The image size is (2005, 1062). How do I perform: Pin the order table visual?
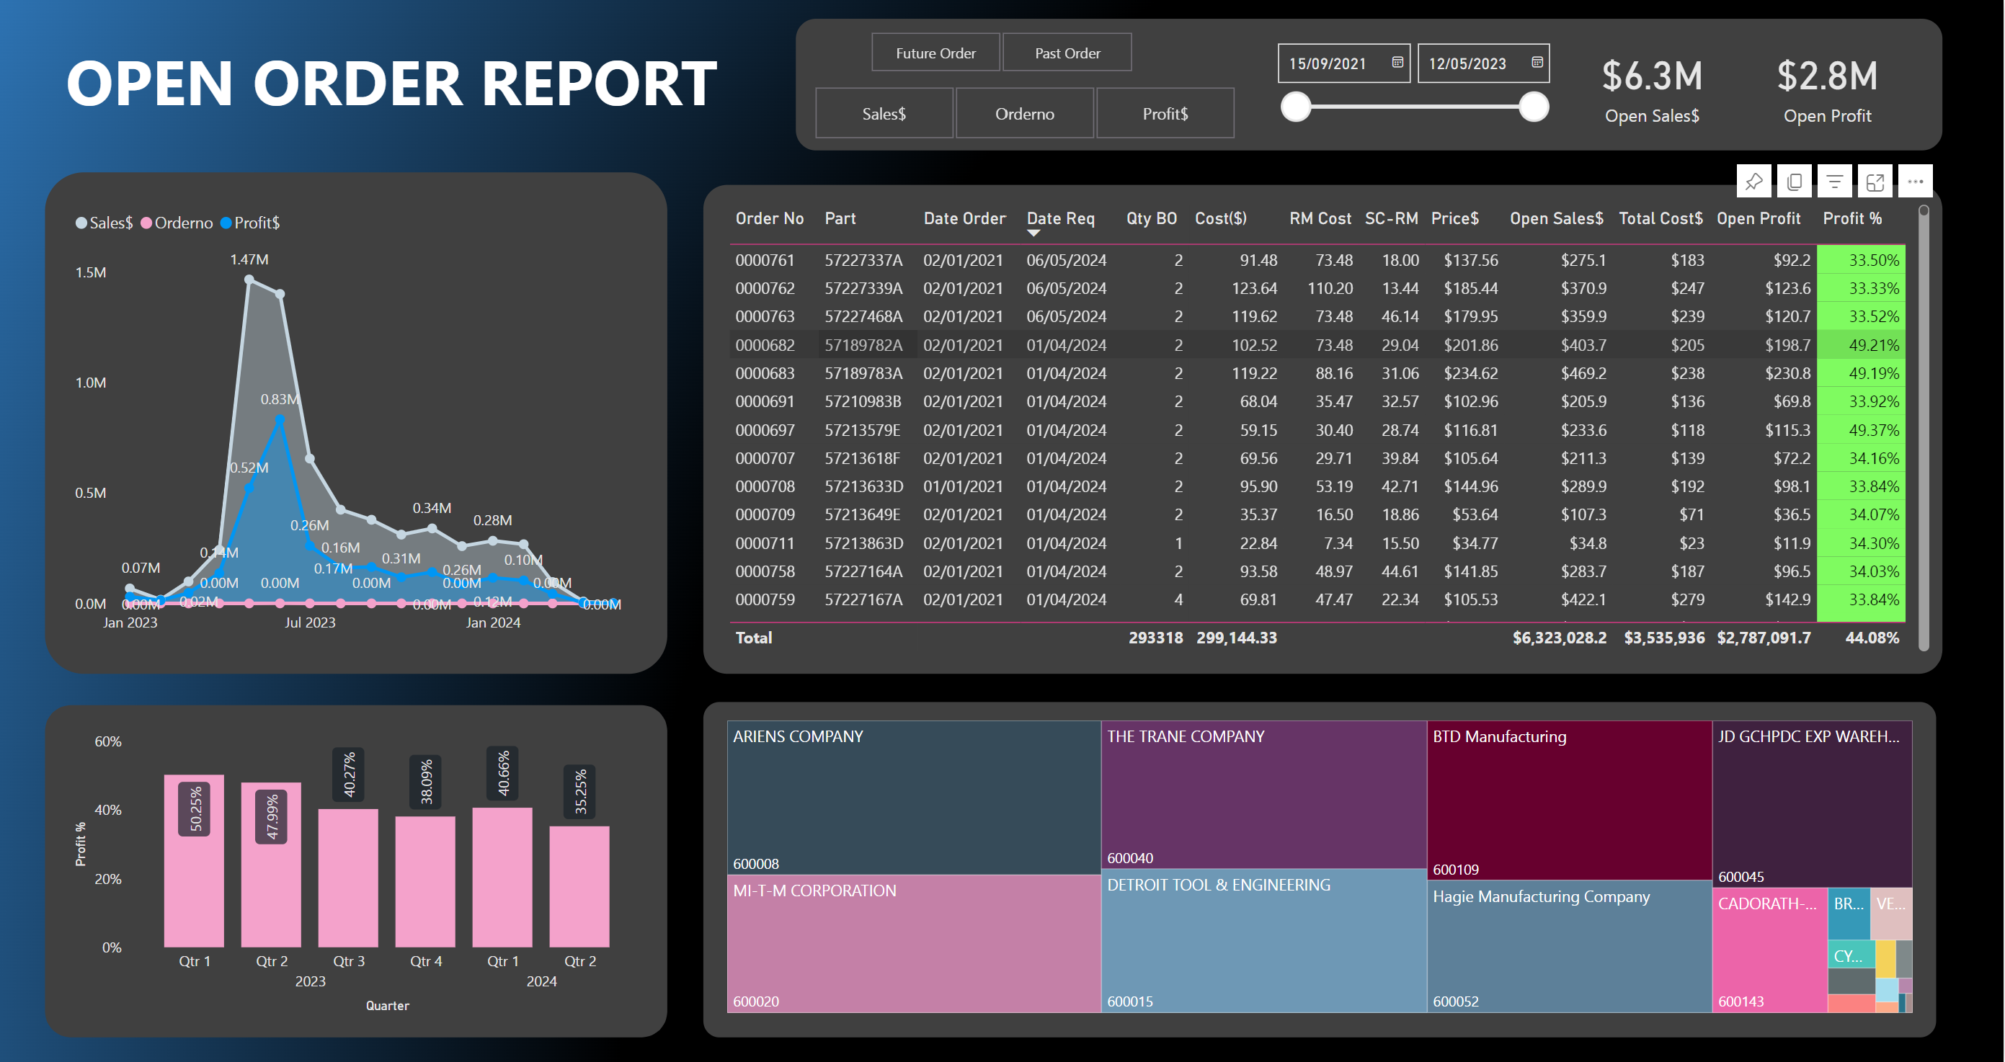point(1753,182)
